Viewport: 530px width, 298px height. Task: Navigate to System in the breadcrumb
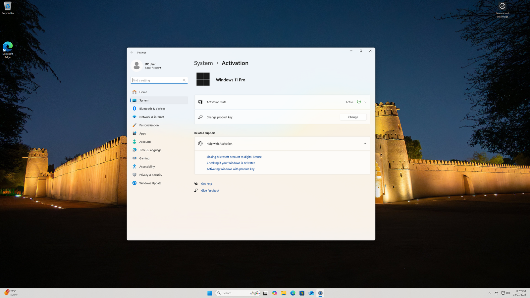pos(203,63)
